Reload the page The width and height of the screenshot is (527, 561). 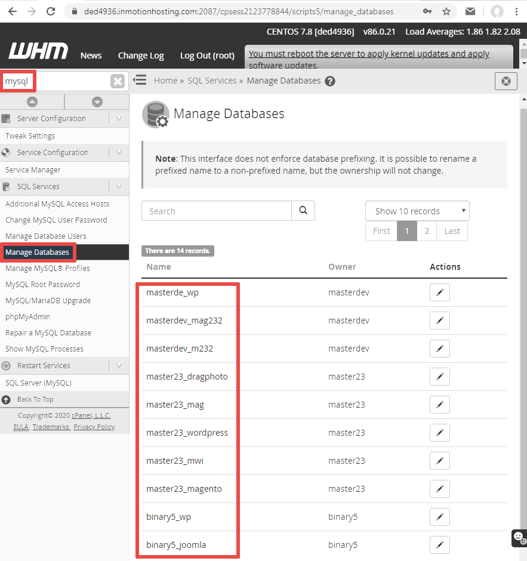(51, 11)
